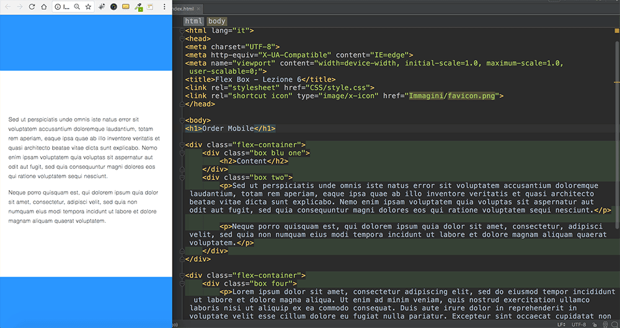The height and width of the screenshot is (328, 620).
Task: Activate the eyedropper color picker extension
Action: 138,7
